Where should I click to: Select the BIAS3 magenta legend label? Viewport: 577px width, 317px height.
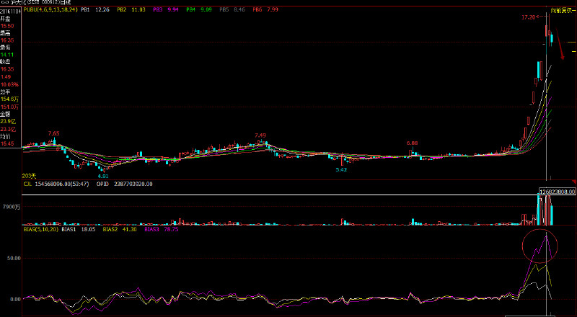click(x=151, y=229)
